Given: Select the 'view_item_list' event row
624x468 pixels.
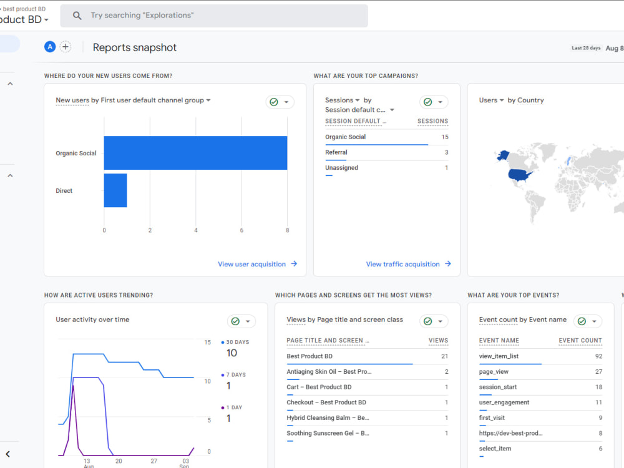Looking at the screenshot, I should click(x=541, y=356).
